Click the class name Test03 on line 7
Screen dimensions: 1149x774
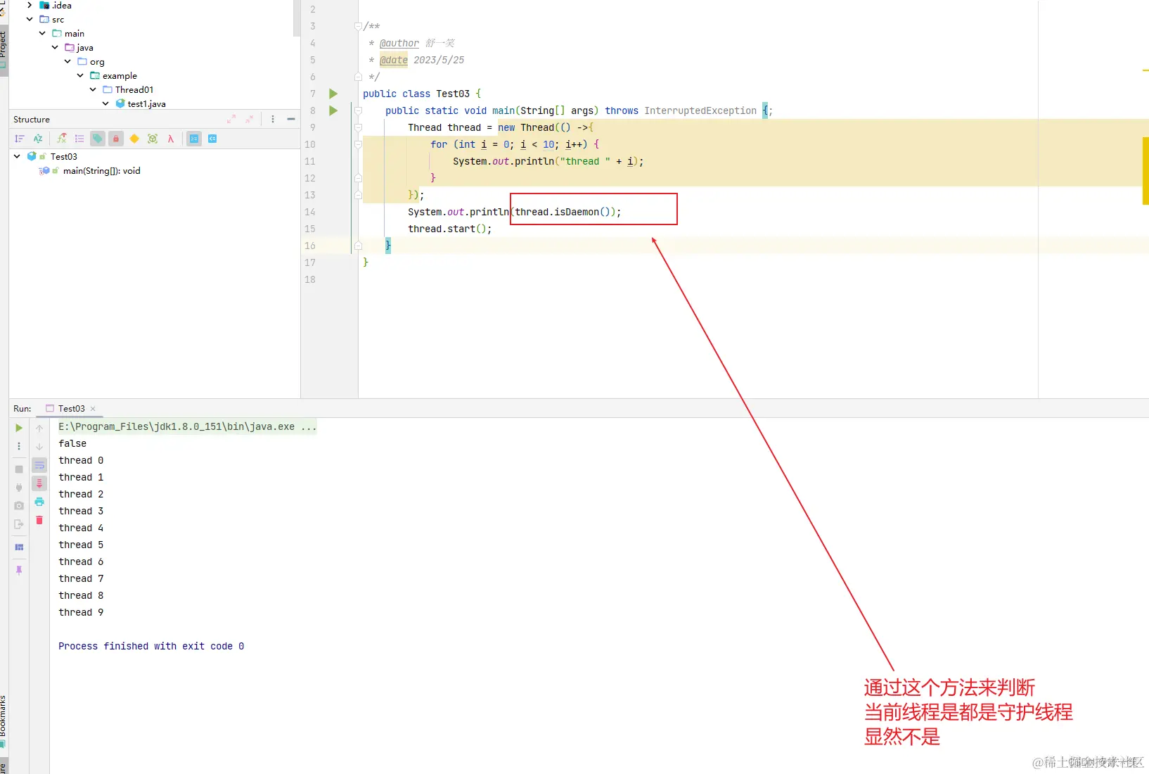[x=453, y=94]
